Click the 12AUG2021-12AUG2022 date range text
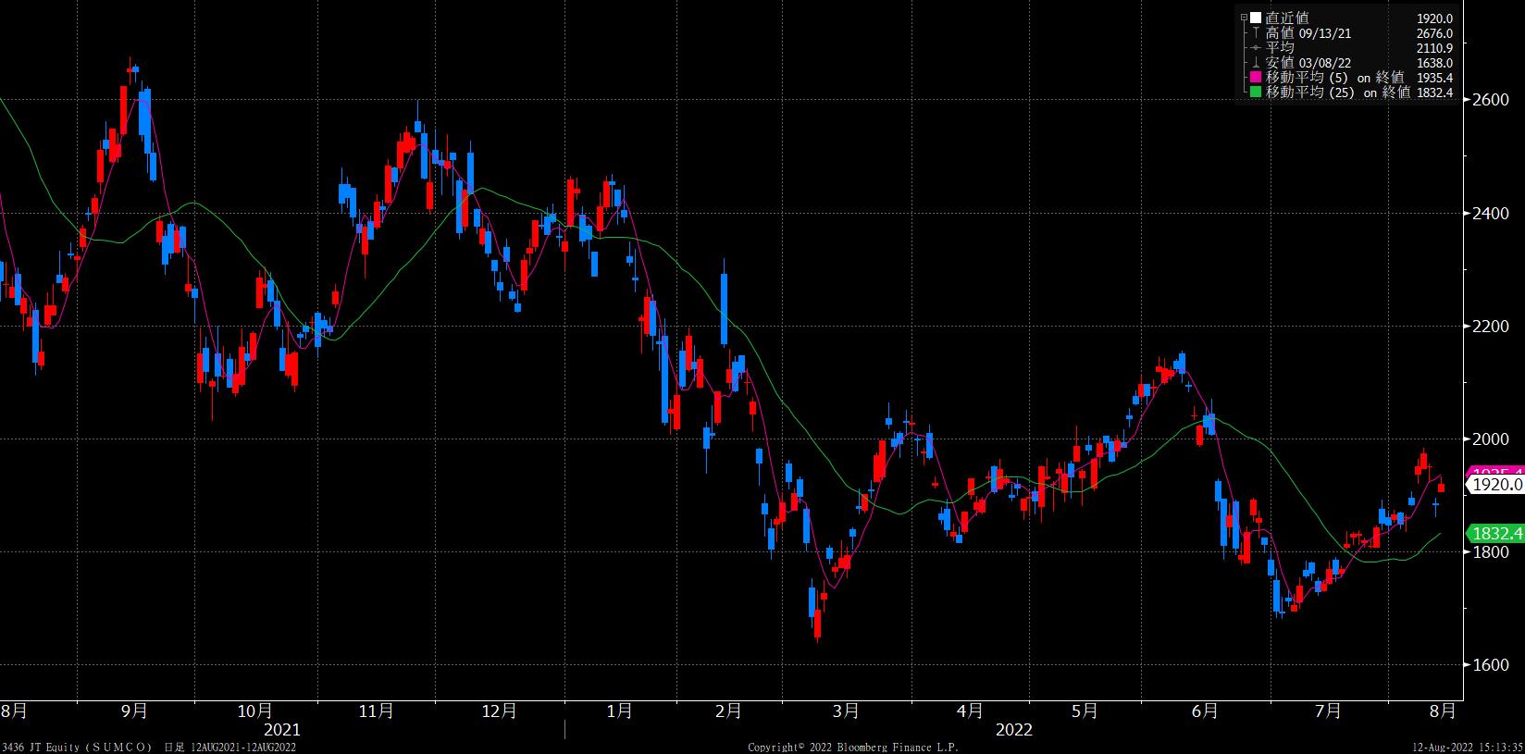Viewport: 1525px width, 754px height. pos(243,747)
